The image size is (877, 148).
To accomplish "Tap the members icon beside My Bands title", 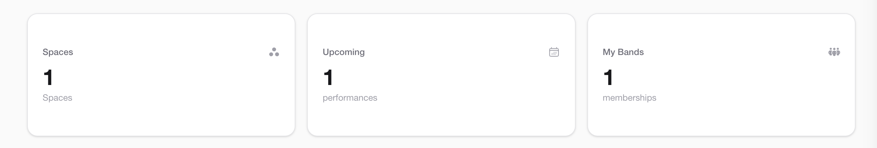I will click(834, 52).
